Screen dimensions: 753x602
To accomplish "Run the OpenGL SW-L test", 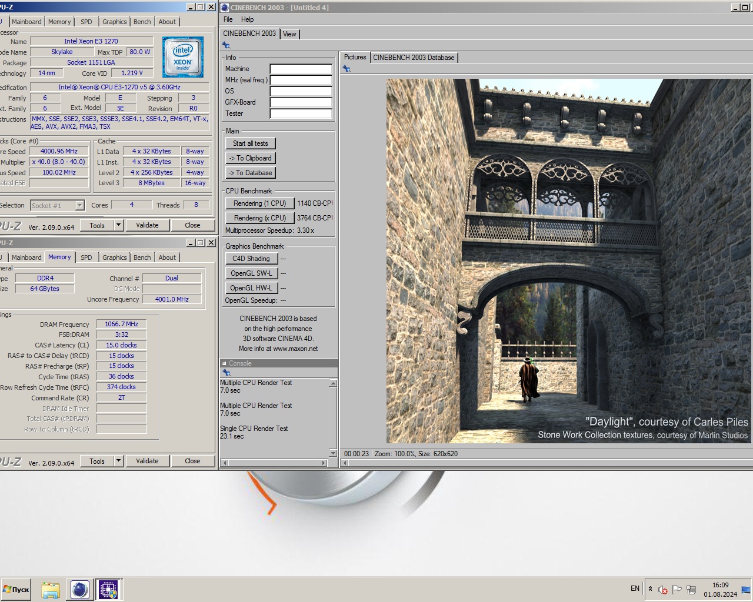I will (x=251, y=273).
